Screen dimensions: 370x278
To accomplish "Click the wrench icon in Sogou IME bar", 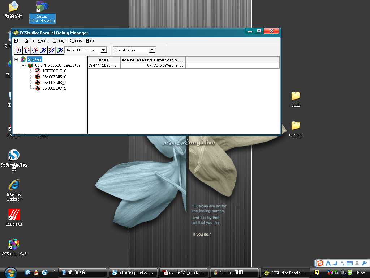I will click(x=364, y=263).
